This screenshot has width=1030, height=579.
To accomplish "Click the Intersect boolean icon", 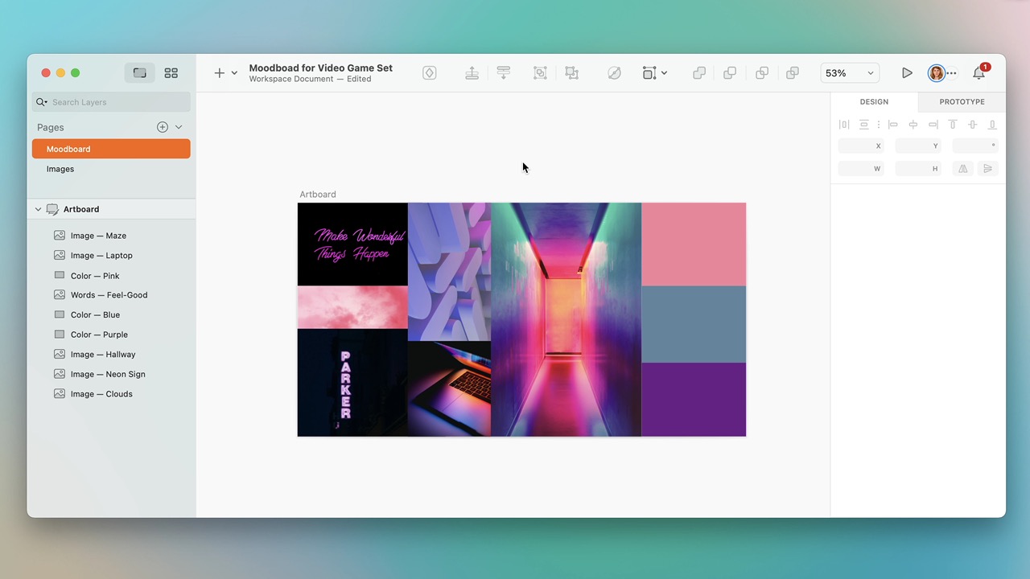I will (761, 73).
